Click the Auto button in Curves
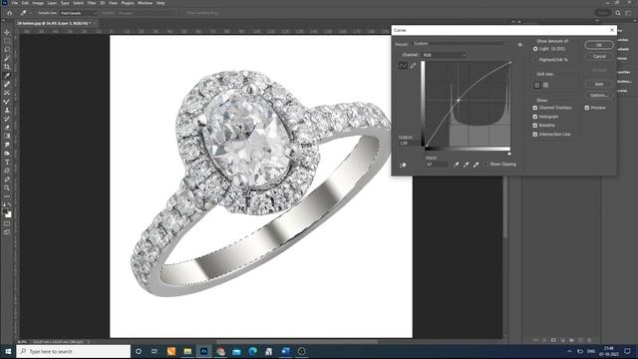 click(599, 84)
